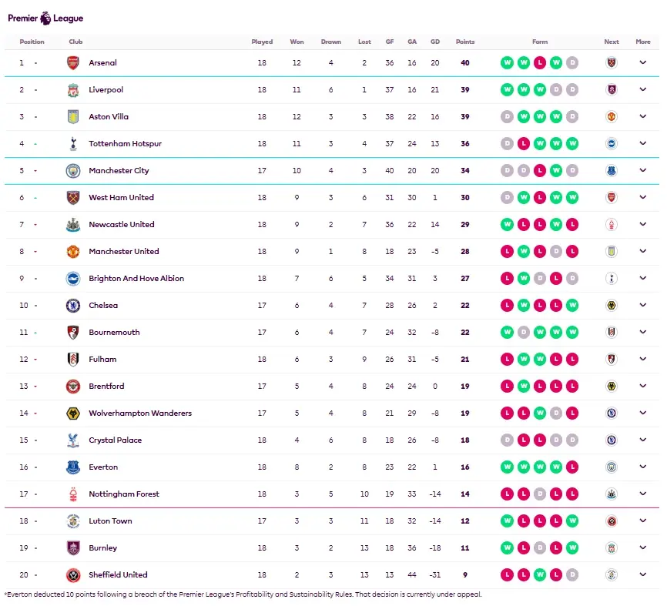Image resolution: width=667 pixels, height=606 pixels.
Task: Click the Sheffield United club crest
Action: 73,575
